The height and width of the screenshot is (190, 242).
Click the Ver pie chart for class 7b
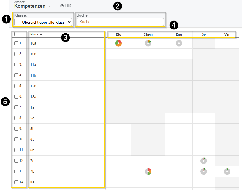227,172
